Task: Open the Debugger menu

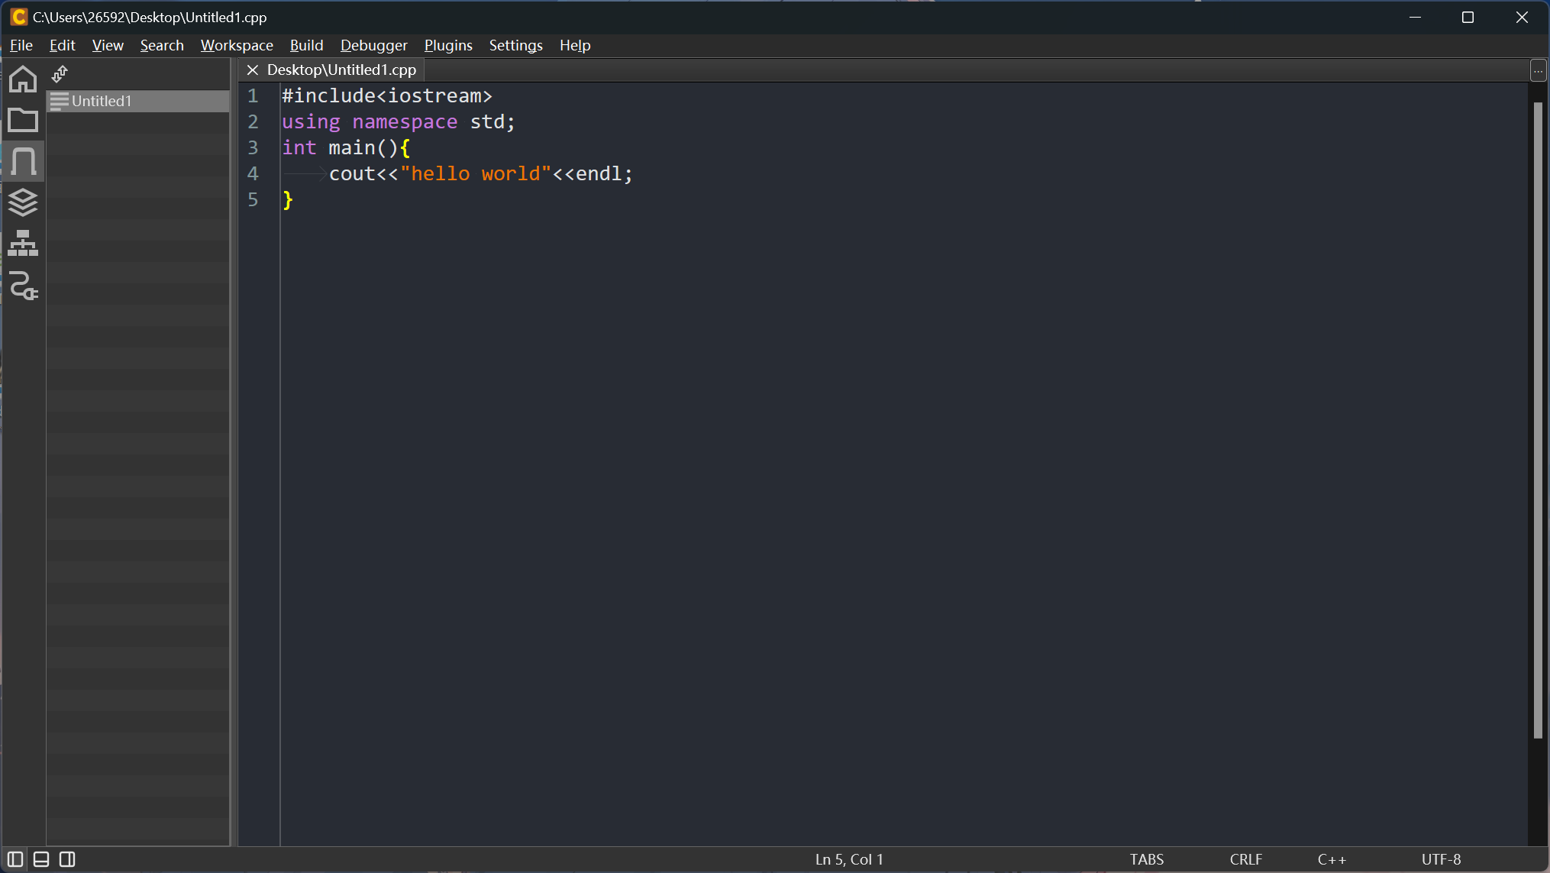Action: coord(373,45)
